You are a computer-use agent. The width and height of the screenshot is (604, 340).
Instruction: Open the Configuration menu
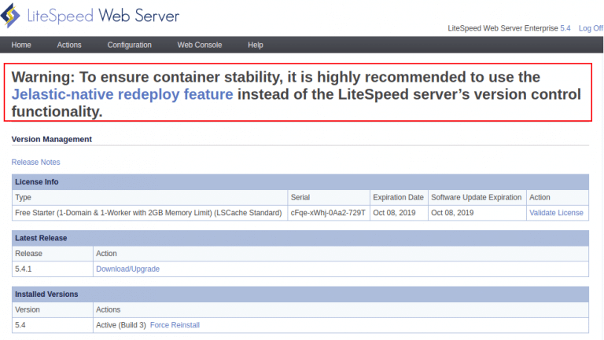(130, 45)
